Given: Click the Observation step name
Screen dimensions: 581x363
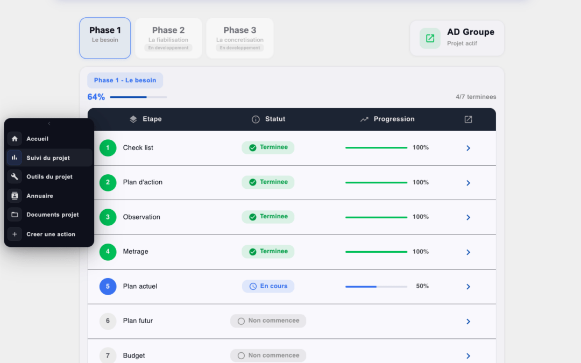Looking at the screenshot, I should click(x=141, y=217).
